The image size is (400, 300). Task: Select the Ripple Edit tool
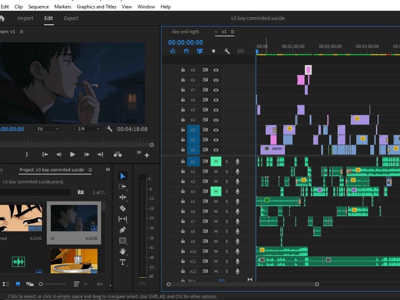click(x=123, y=197)
